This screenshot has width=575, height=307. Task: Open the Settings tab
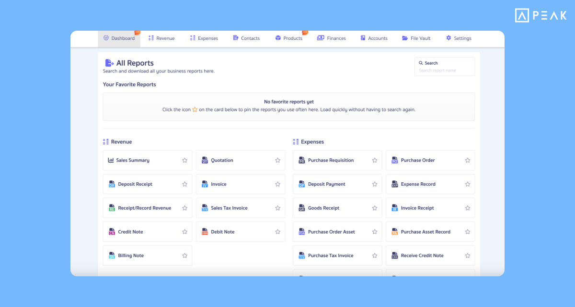coord(458,38)
